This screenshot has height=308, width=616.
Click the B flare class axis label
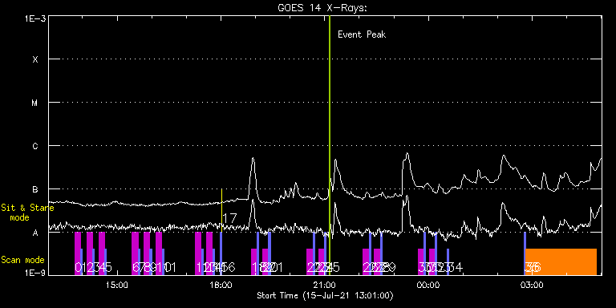click(35, 189)
